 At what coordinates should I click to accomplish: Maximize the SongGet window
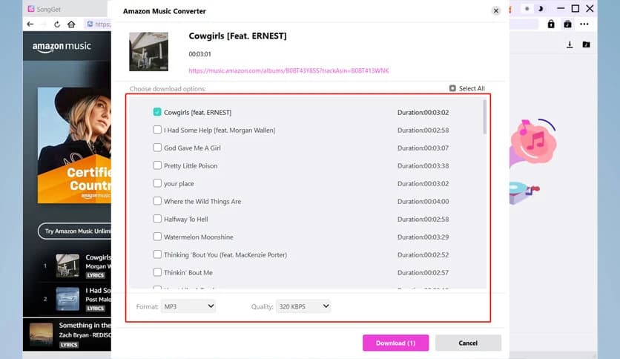point(576,8)
